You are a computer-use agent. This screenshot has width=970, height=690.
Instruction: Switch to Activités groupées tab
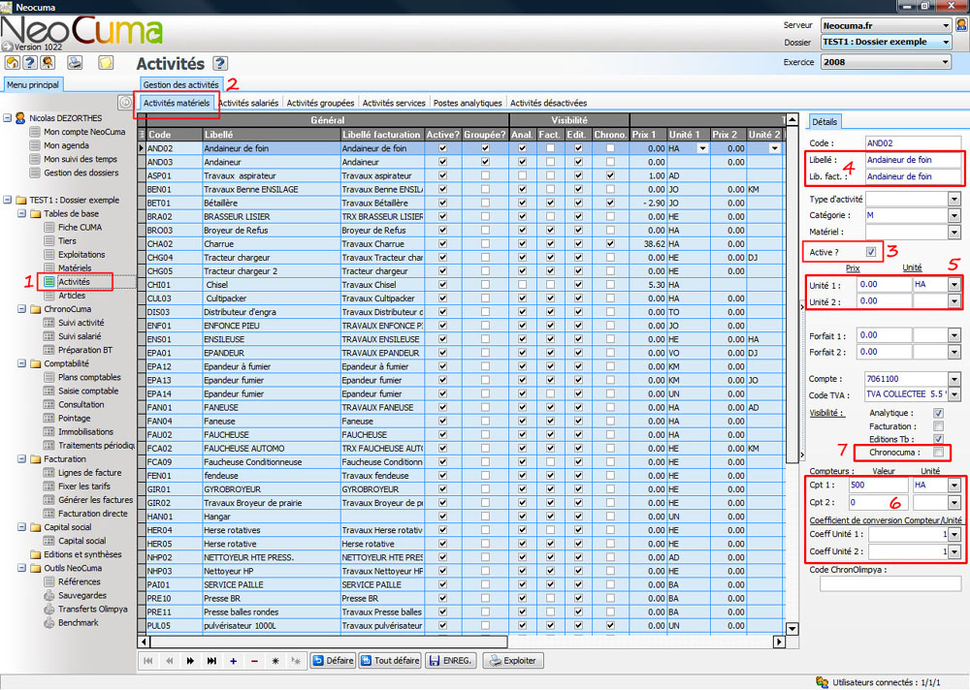click(320, 103)
